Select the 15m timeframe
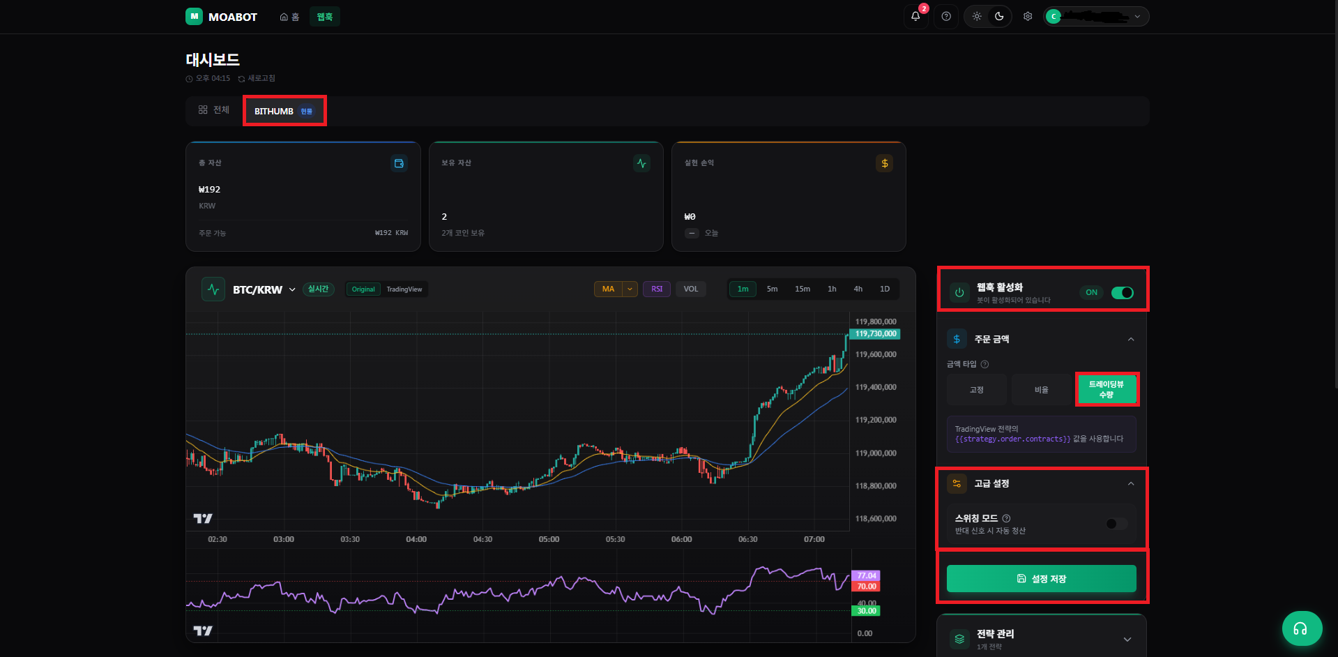The width and height of the screenshot is (1338, 657). [803, 289]
